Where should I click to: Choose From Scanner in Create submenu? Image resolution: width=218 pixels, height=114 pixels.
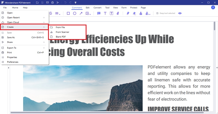click(x=67, y=32)
